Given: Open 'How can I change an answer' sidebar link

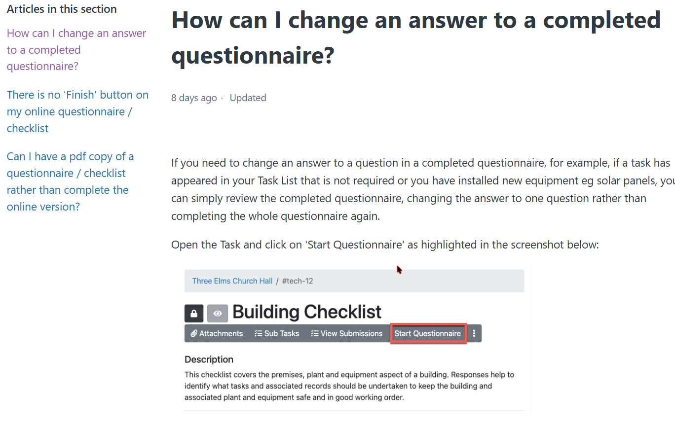Looking at the screenshot, I should click(76, 50).
